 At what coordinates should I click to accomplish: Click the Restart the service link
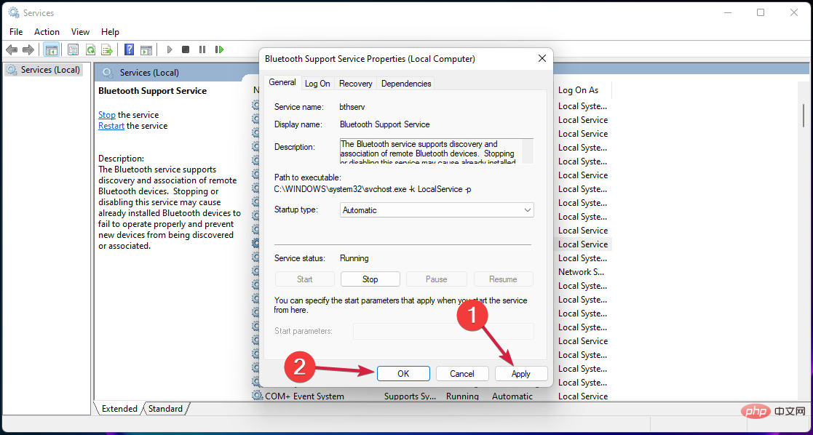111,125
